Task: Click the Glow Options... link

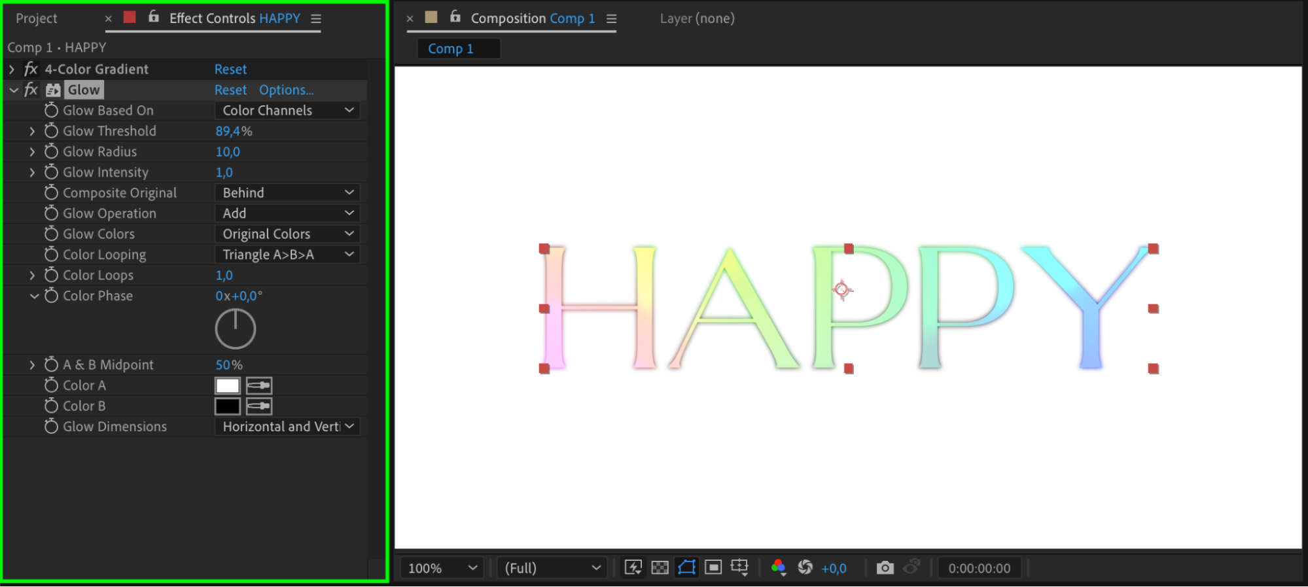Action: tap(286, 90)
